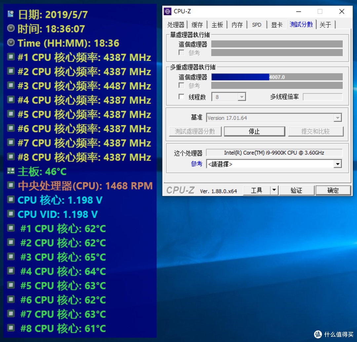Image resolution: width=357 pixels, height=342 pixels.
Task: Click the '时间: 18:36:07' text
Action: (51, 29)
